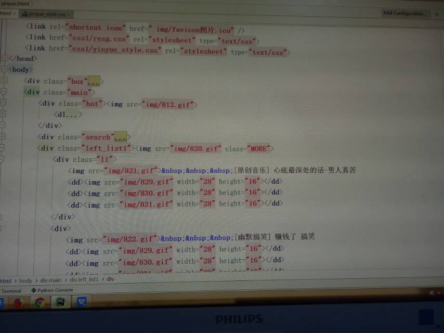Switch to PyCharm in the taskbar
This screenshot has width=444, height=333.
click(x=61, y=302)
